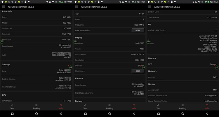Tap Android back button in right screenshot
Screen dimensions: 219x117
coord(207,114)
